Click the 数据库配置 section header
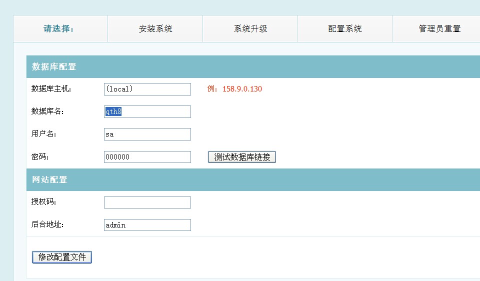The width and height of the screenshot is (480, 281). [x=54, y=67]
